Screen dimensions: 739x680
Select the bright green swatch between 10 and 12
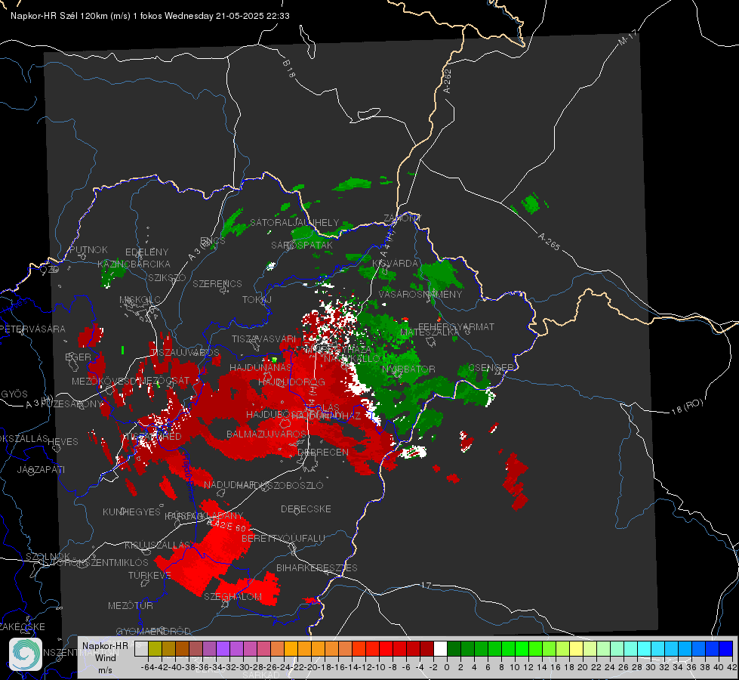(522, 648)
